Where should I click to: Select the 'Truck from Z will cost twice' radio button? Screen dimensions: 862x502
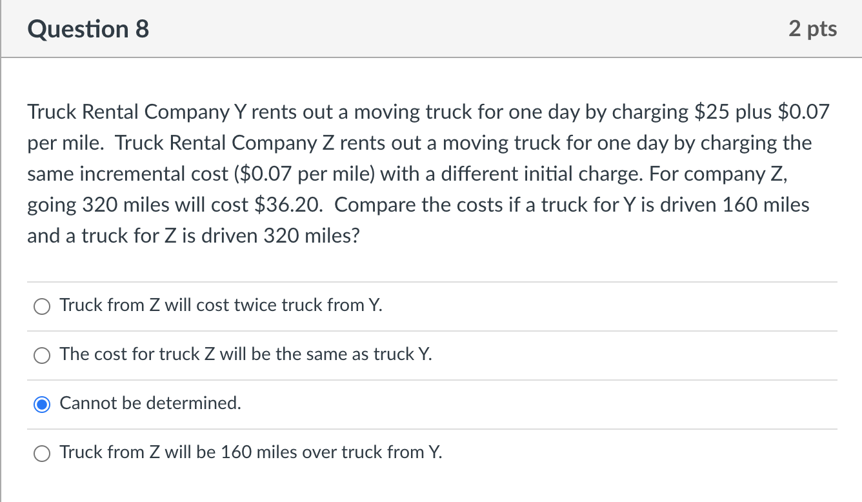(42, 306)
